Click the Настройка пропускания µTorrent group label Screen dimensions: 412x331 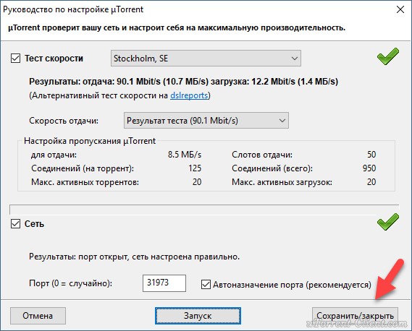coord(90,141)
